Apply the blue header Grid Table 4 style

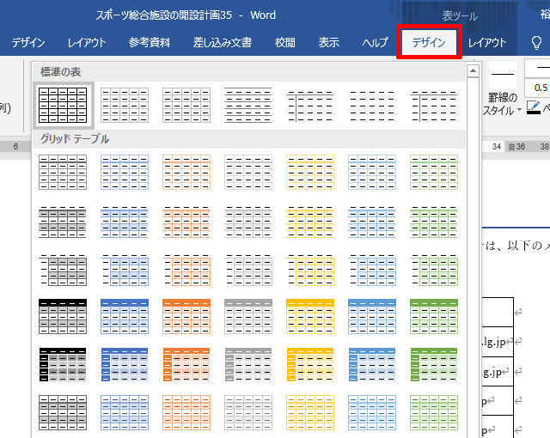pos(125,316)
